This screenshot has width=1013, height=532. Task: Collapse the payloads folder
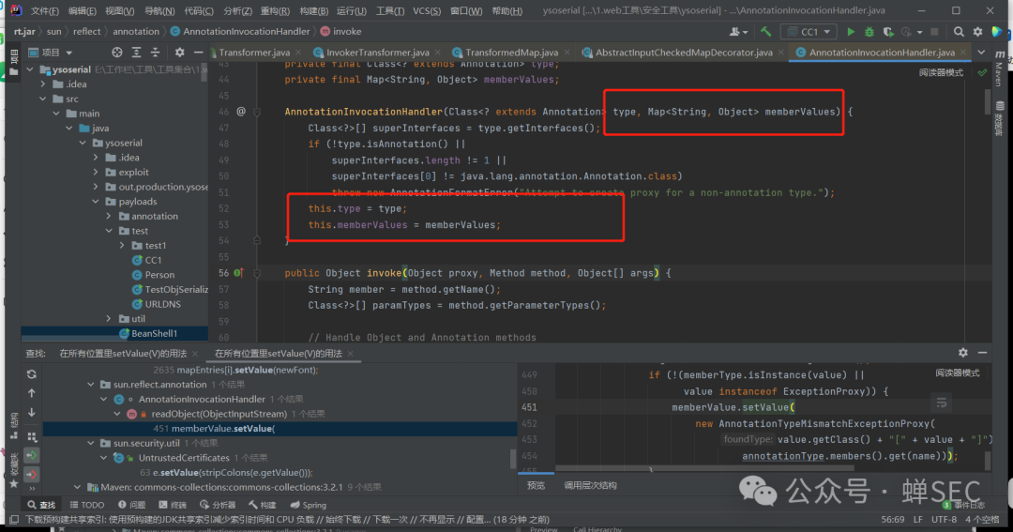tap(96, 202)
